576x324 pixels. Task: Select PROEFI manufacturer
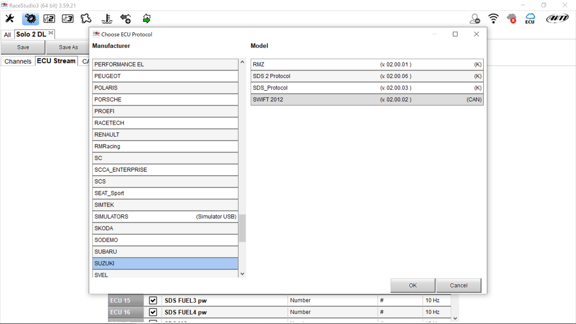(165, 111)
